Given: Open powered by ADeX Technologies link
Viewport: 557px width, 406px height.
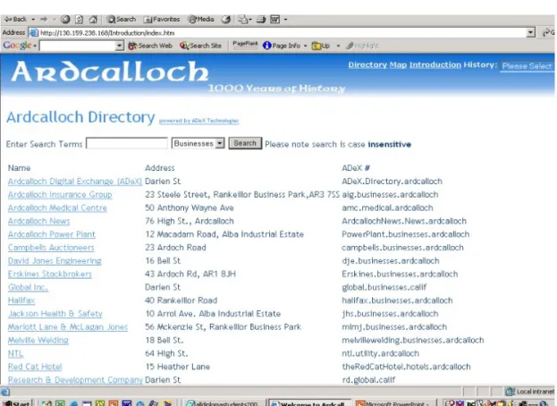Looking at the screenshot, I should 198,121.
